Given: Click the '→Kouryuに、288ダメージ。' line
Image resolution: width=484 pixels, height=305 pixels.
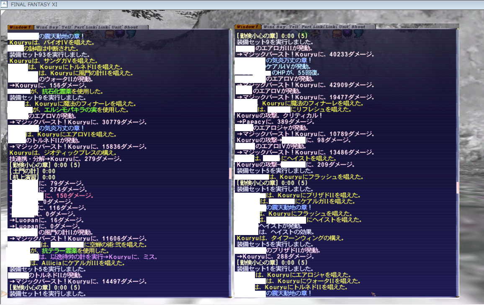Looking at the screenshot, I should point(275,256).
